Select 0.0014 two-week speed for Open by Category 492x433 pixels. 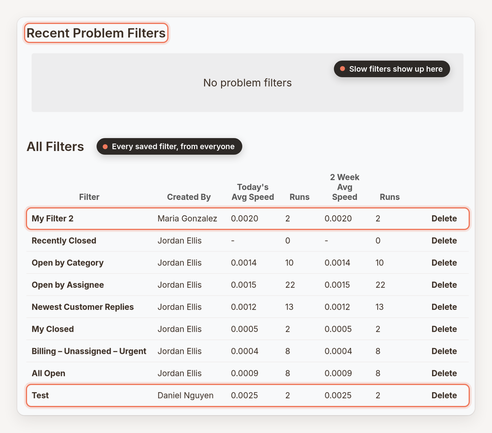tap(337, 263)
